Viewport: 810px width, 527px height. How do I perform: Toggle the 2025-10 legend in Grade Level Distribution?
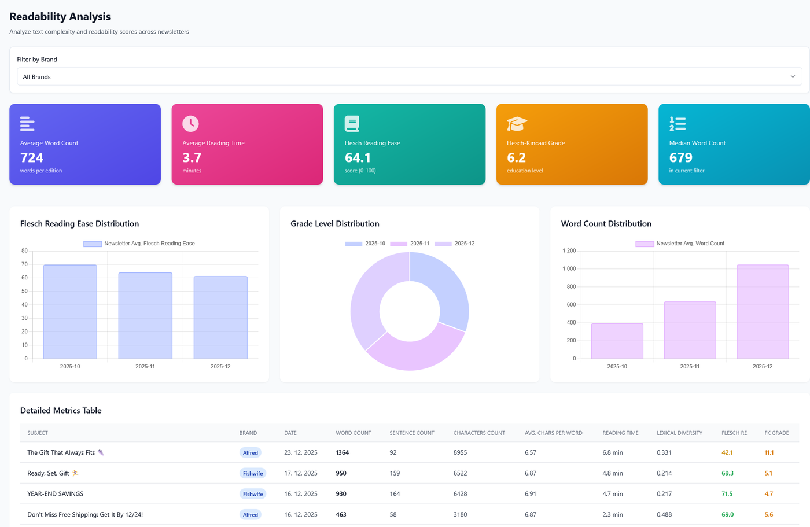(365, 244)
